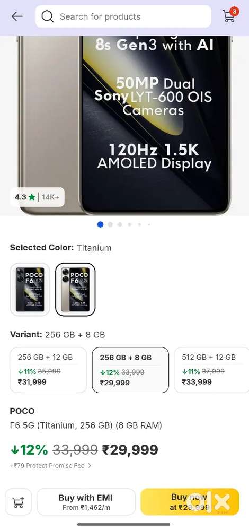Tap the POCO brand name link
249x530 pixels.
click(x=22, y=411)
